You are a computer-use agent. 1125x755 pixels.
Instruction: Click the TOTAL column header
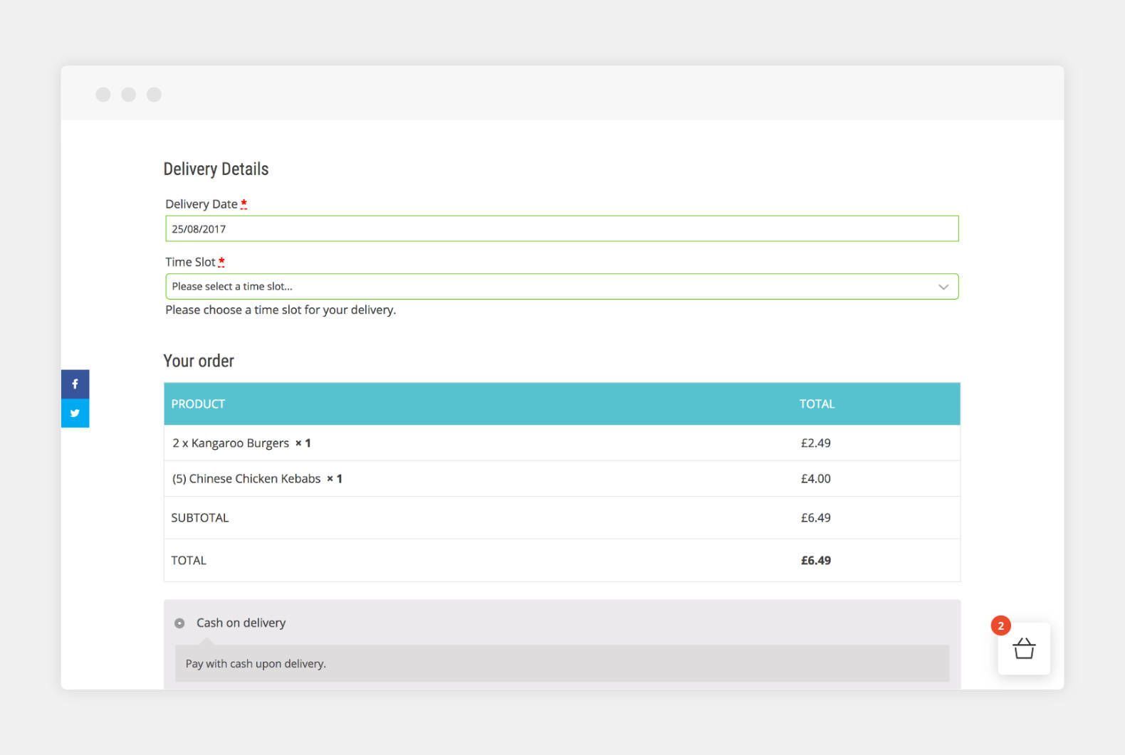tap(817, 404)
